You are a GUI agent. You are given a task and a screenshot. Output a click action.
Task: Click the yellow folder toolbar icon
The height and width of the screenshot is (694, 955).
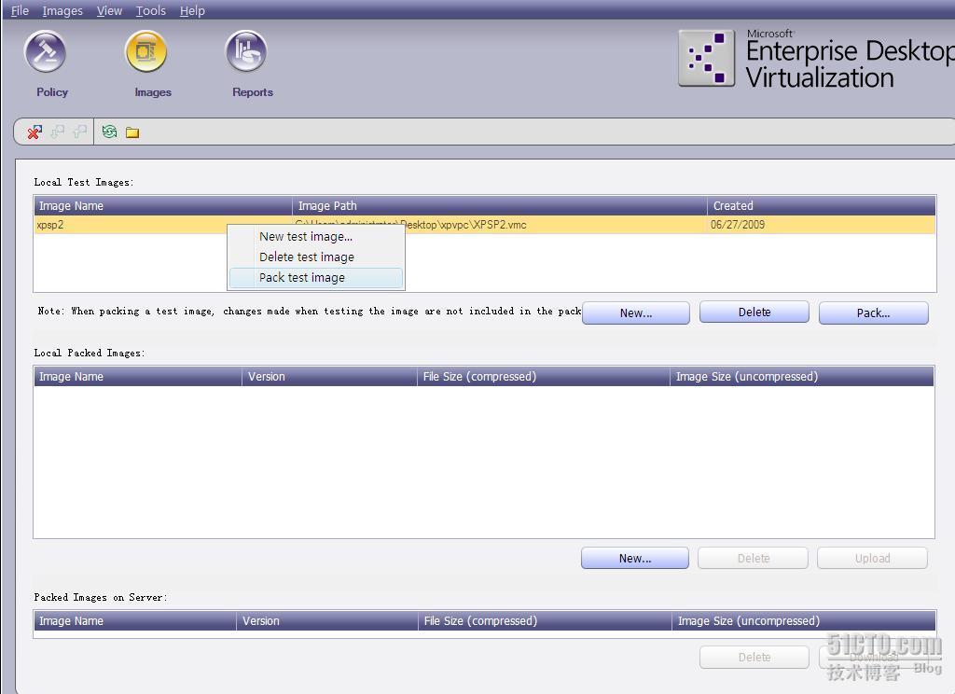(132, 132)
